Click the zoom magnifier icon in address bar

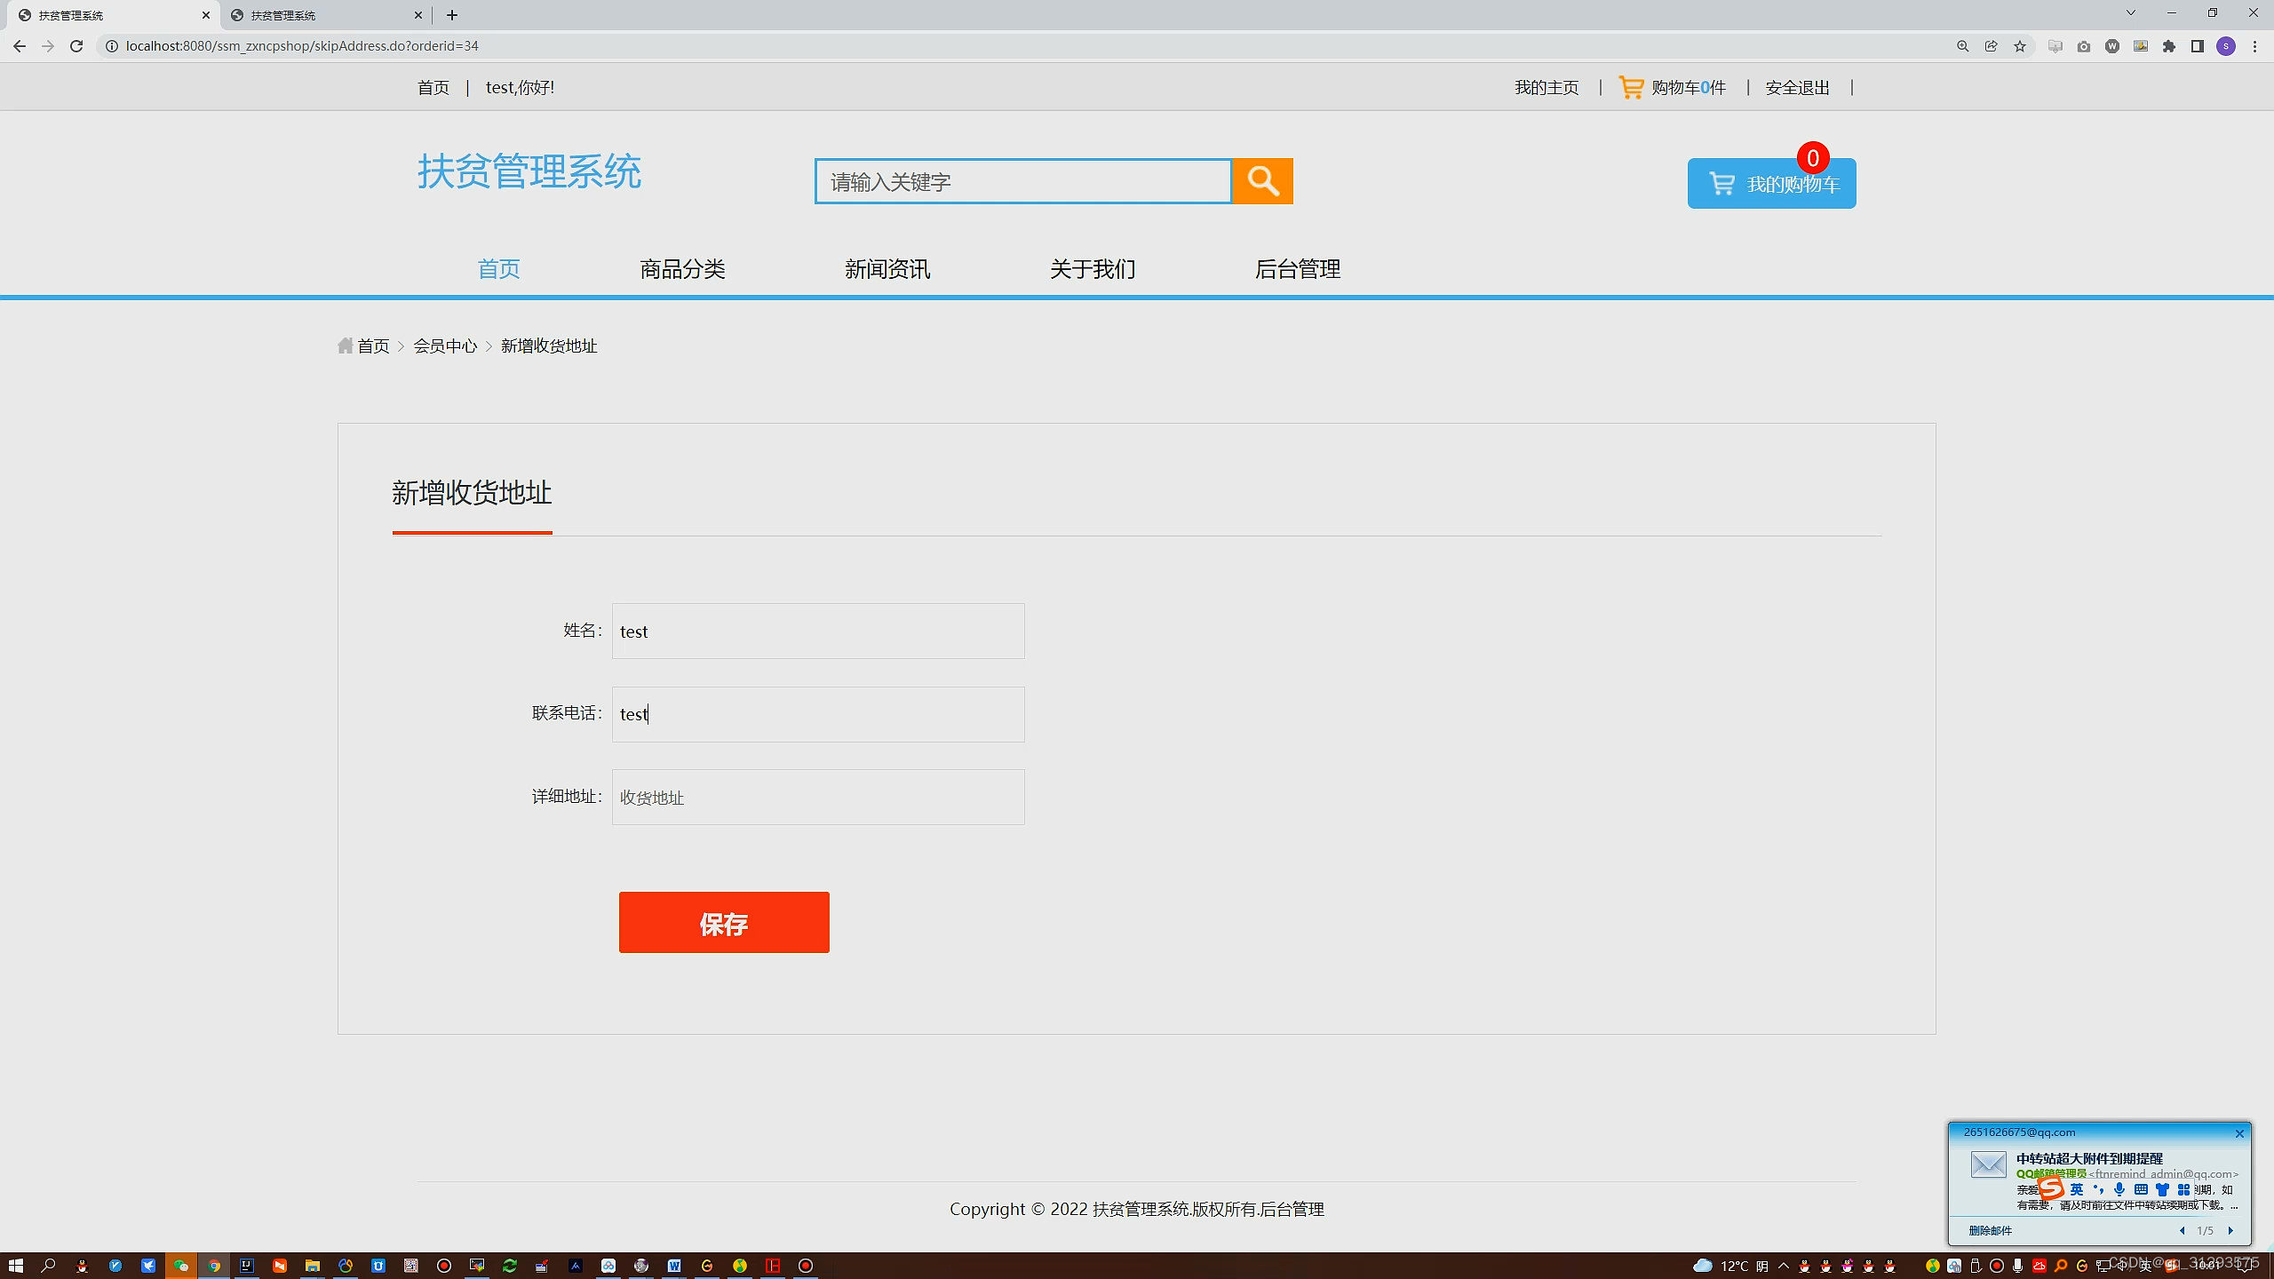(x=1963, y=46)
